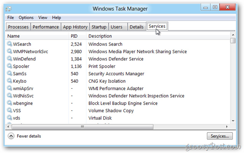The width and height of the screenshot is (244, 153).
Task: Click the gear icon beside SamSs
Action: point(9,73)
